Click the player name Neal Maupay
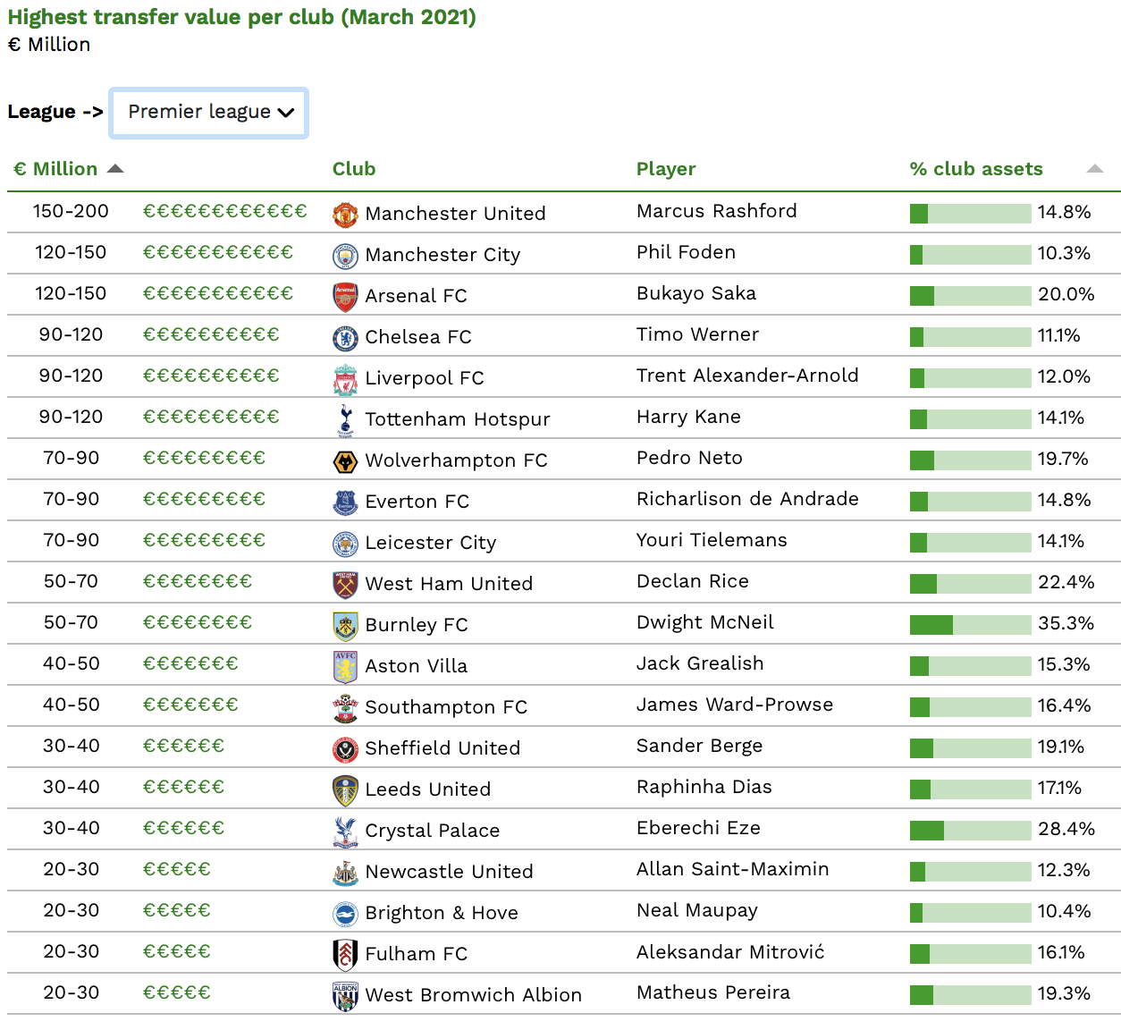The image size is (1121, 1030). (x=697, y=910)
